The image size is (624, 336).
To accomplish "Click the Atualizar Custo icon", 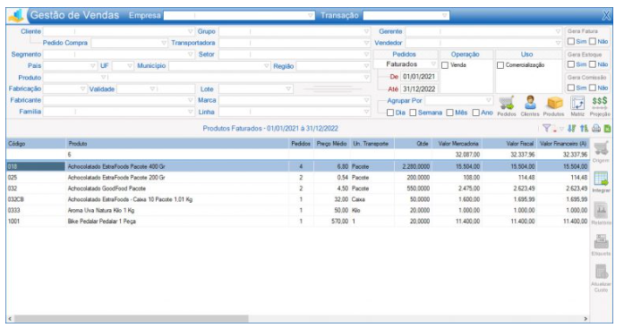I will point(601,272).
